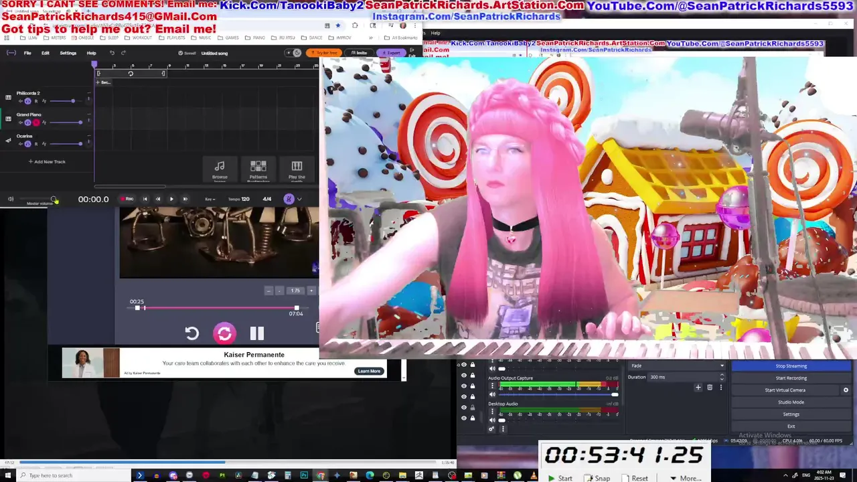Play the song in the music app
857x482 pixels.
tap(171, 199)
